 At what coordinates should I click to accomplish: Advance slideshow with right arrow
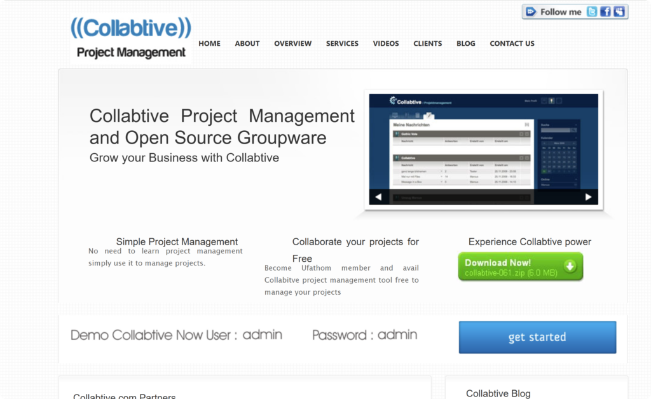588,197
